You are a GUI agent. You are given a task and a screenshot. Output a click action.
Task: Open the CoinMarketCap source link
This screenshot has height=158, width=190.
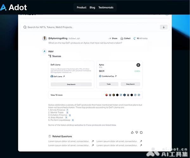[108, 76]
